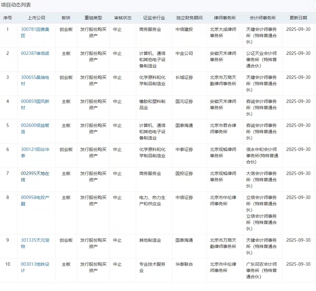Click 国泰海通 in the 领益智造 row
Viewport: 316px width, 291px height.
(x=184, y=125)
